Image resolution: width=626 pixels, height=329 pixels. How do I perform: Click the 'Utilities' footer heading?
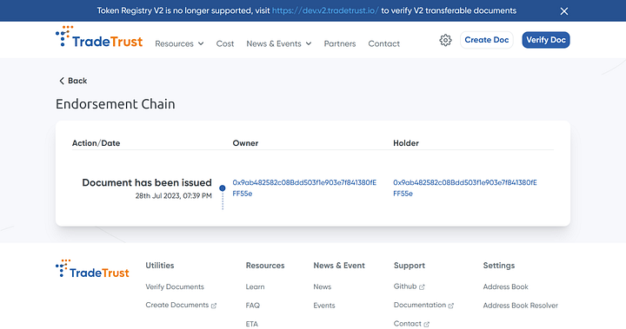160,266
